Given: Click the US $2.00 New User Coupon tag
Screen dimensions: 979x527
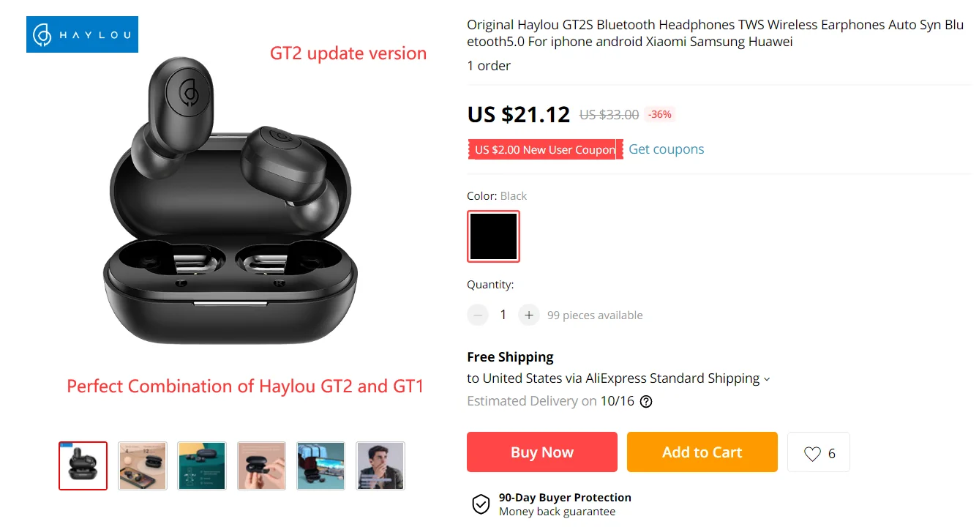Looking at the screenshot, I should coord(545,149).
